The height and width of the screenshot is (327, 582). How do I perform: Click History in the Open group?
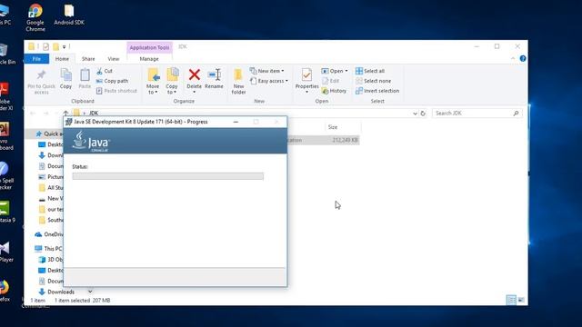pos(334,91)
